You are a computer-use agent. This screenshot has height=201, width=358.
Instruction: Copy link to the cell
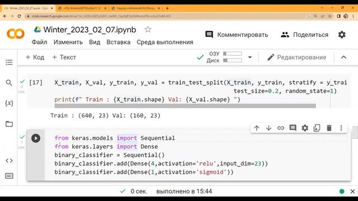point(281,128)
